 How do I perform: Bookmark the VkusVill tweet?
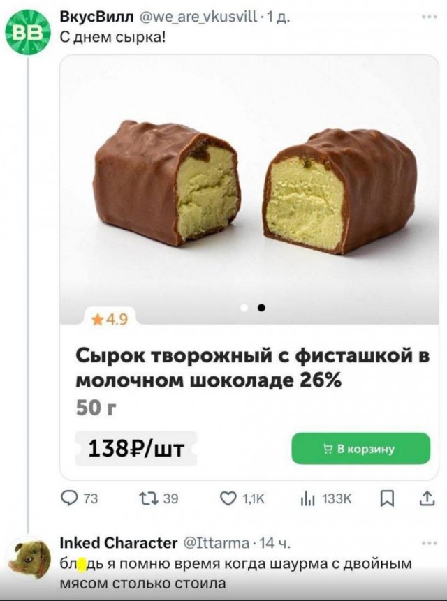tap(390, 497)
